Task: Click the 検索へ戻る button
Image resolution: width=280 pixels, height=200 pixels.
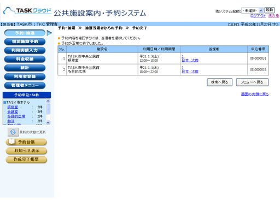Action: (220, 82)
